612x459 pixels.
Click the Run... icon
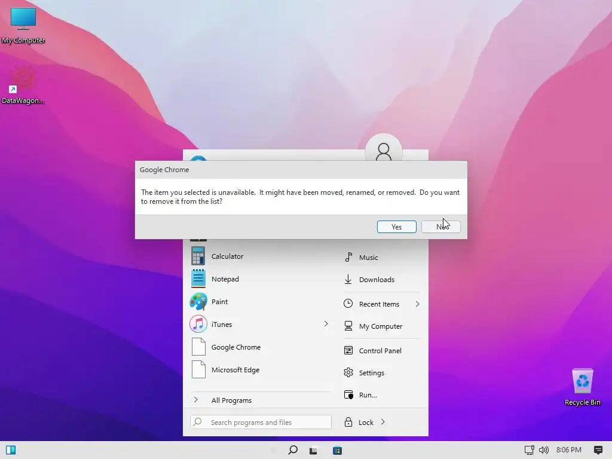[x=348, y=395]
